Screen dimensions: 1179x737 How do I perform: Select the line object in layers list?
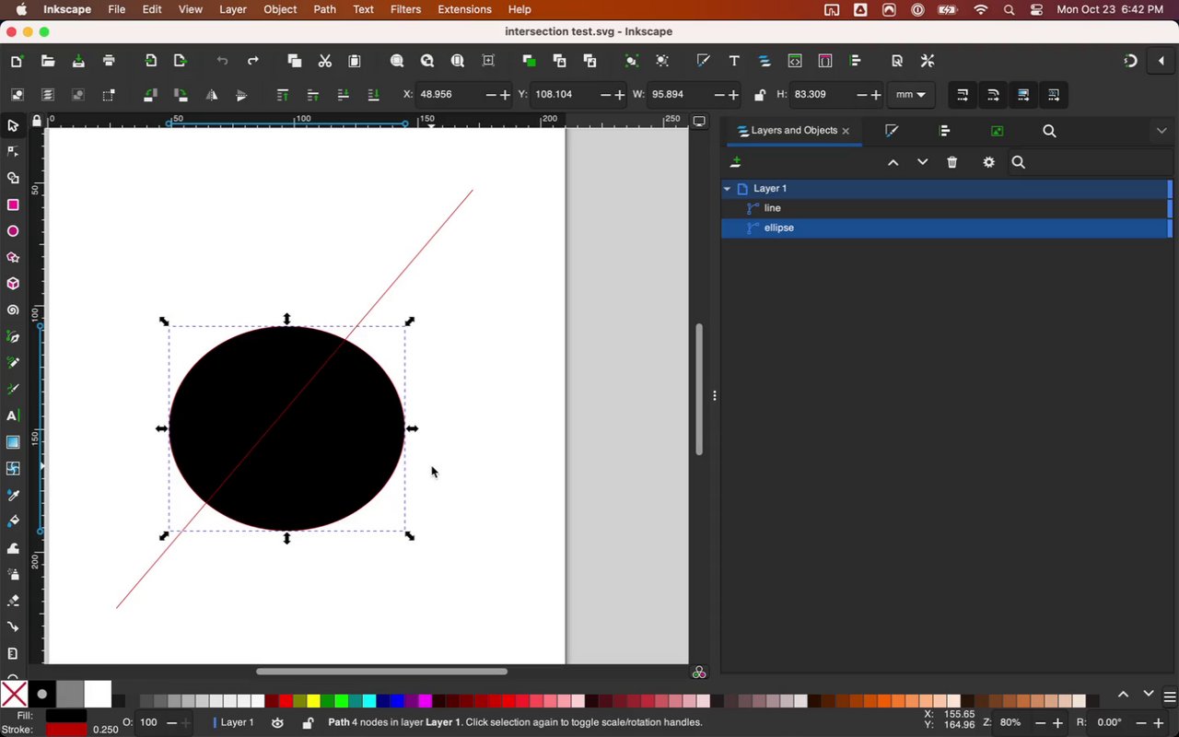click(x=772, y=208)
